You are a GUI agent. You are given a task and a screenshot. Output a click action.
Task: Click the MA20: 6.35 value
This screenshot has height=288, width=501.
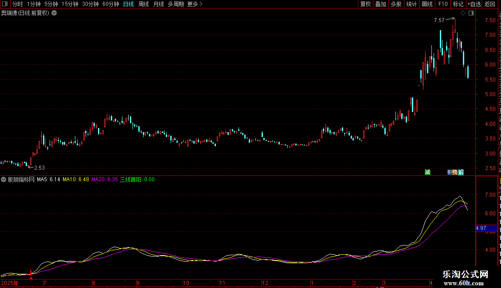point(105,180)
